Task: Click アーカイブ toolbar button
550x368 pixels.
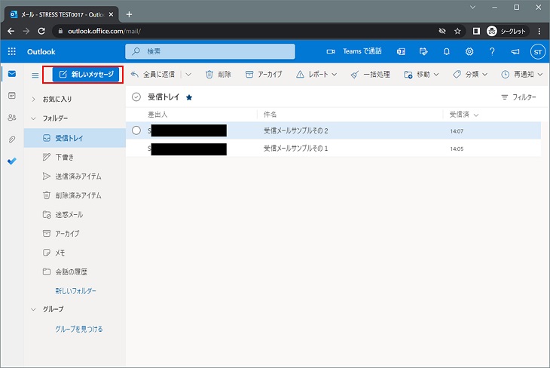Action: pyautogui.click(x=264, y=74)
